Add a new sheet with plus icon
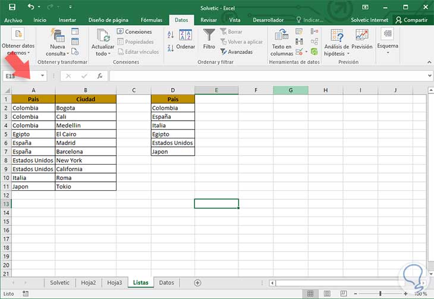Screen dimensions: 434x299 [x=197, y=283]
